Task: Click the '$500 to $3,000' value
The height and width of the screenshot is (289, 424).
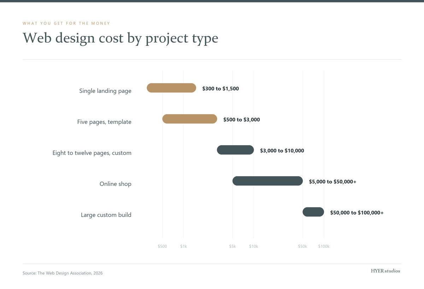Action: click(x=242, y=120)
